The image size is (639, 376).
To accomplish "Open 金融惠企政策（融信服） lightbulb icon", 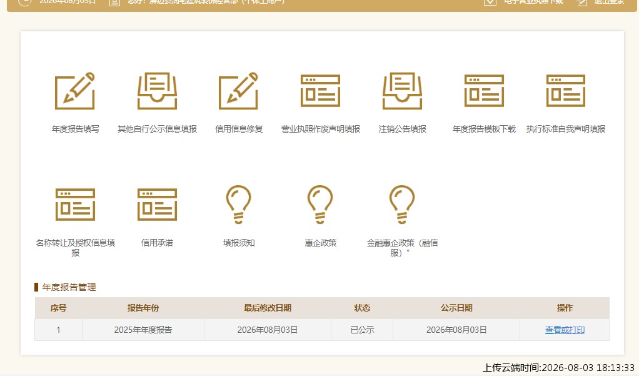I will pyautogui.click(x=402, y=205).
